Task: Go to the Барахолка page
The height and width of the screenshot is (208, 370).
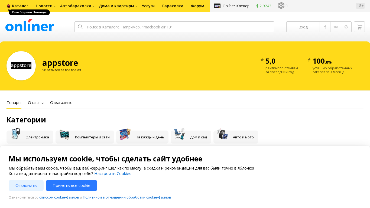Action: click(x=173, y=6)
